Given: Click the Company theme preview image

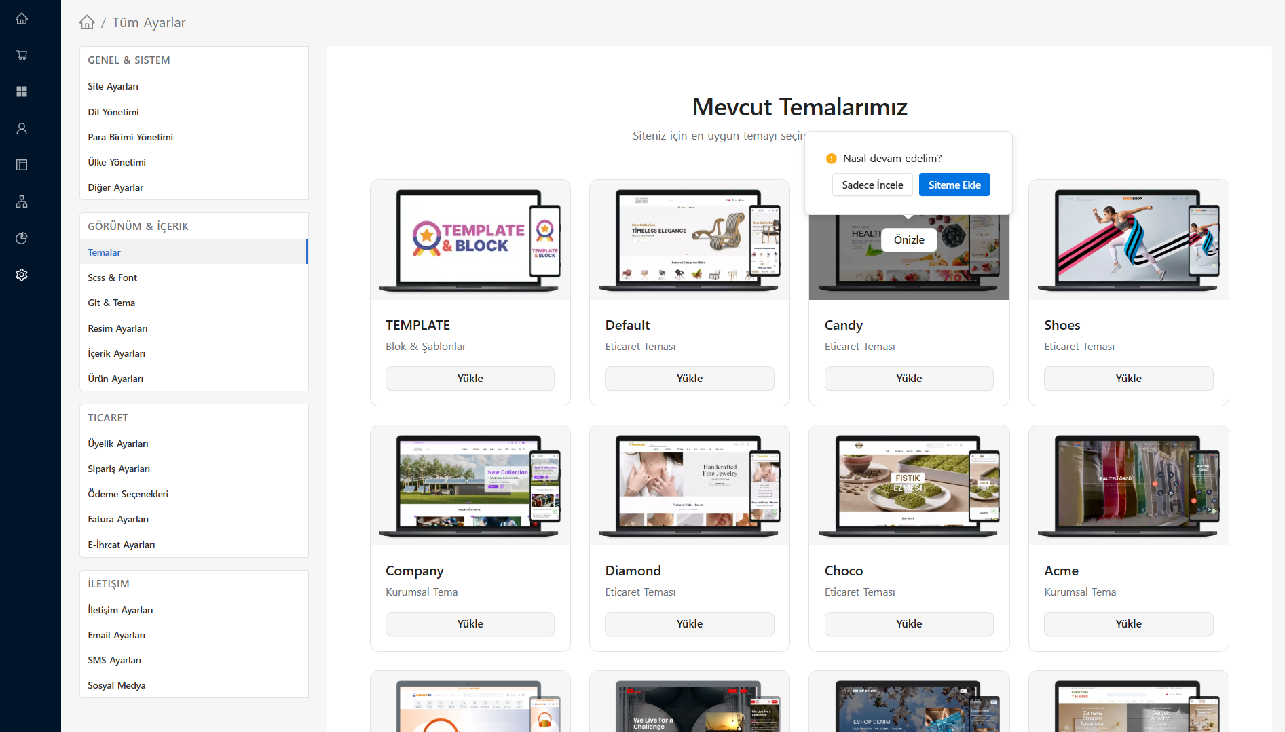Looking at the screenshot, I should click(470, 485).
